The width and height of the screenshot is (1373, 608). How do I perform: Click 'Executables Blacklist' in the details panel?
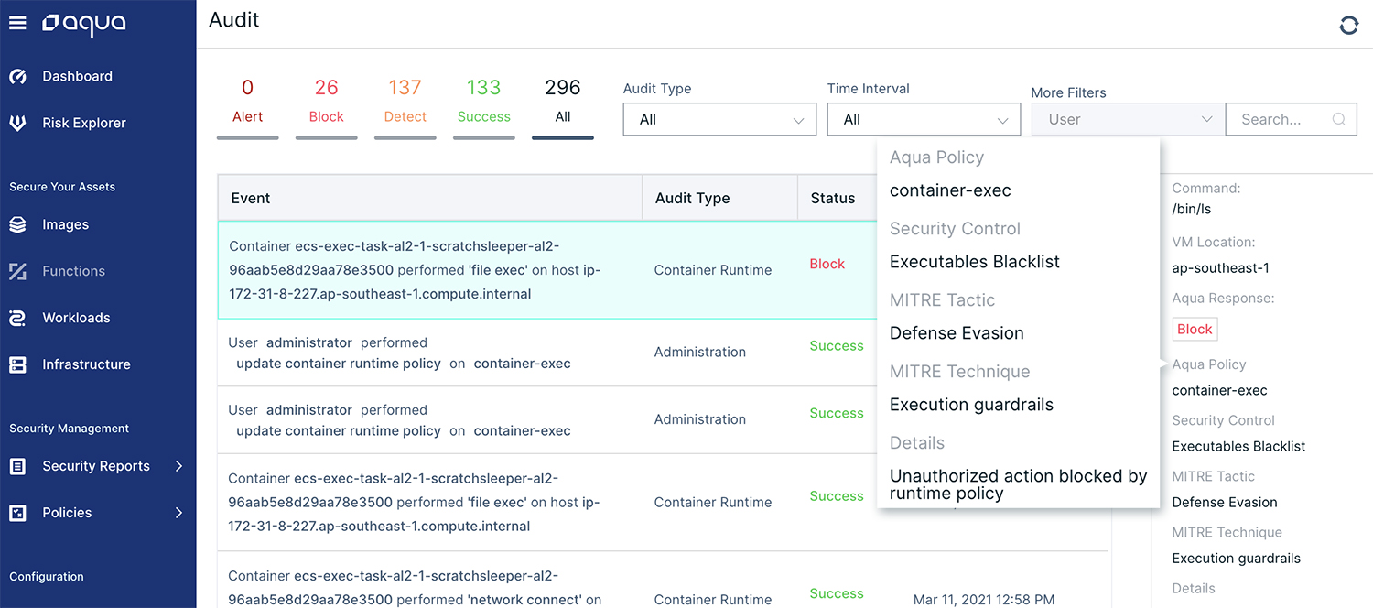tap(1238, 447)
